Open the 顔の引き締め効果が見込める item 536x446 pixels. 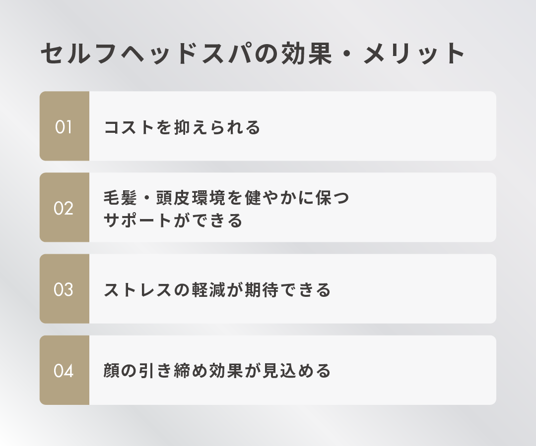pyautogui.click(x=217, y=371)
